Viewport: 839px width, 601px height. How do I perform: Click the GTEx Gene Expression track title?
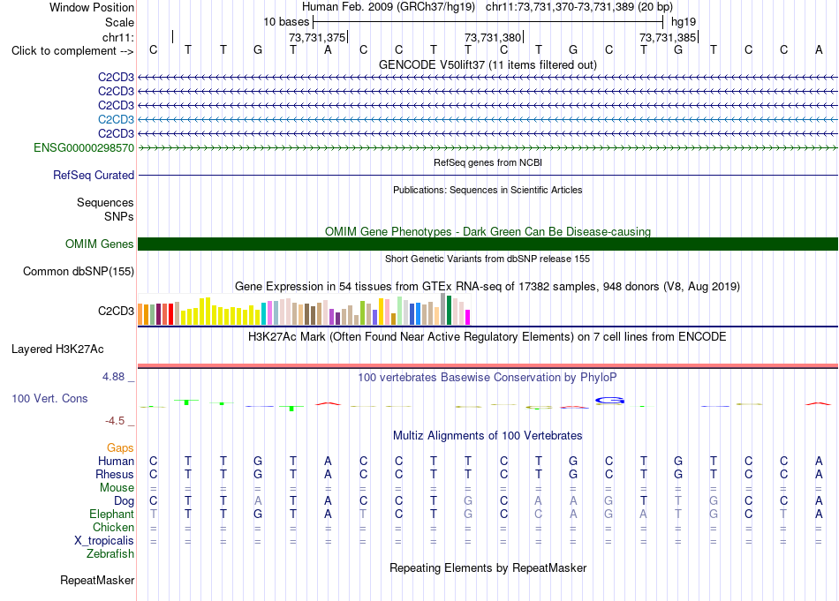click(488, 287)
